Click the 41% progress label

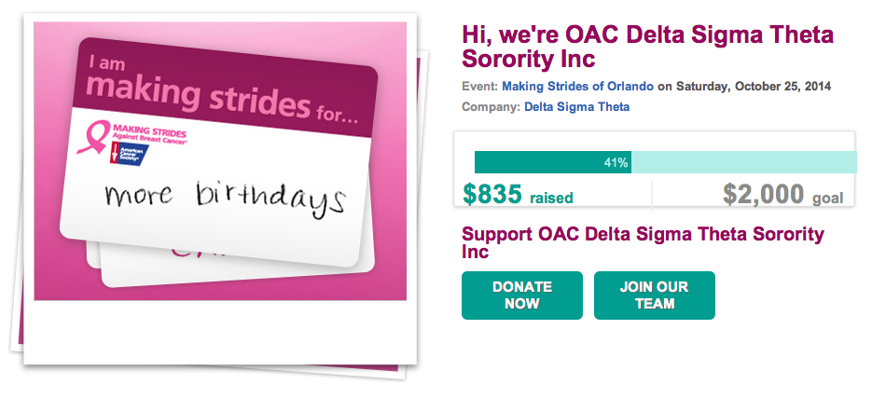click(x=616, y=163)
